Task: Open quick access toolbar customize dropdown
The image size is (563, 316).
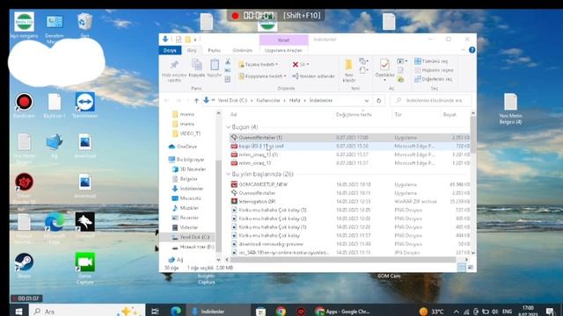Action: pos(195,39)
